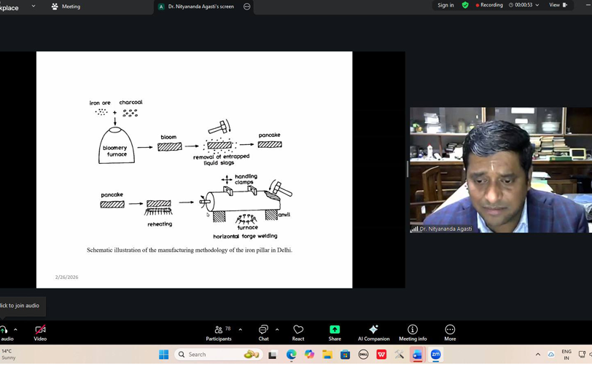
Task: Open the Participants panel
Action: pyautogui.click(x=218, y=333)
